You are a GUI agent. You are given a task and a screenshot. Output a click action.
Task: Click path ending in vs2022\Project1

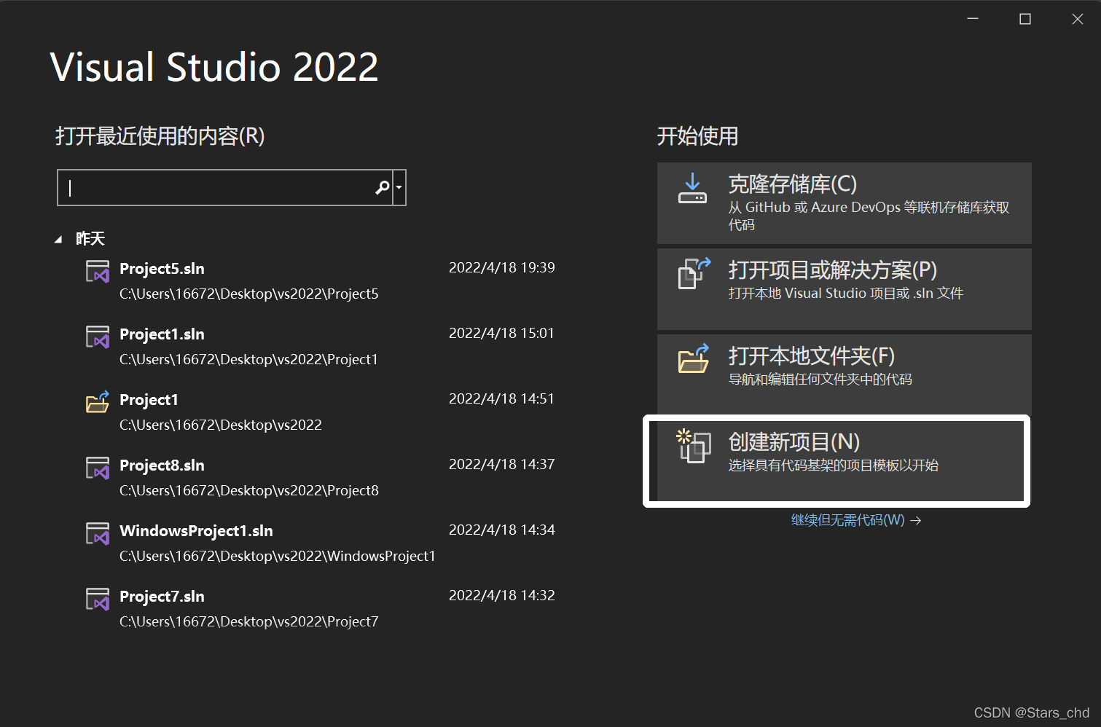[248, 360]
